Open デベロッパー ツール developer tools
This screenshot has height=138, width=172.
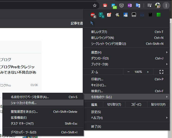click(43, 132)
